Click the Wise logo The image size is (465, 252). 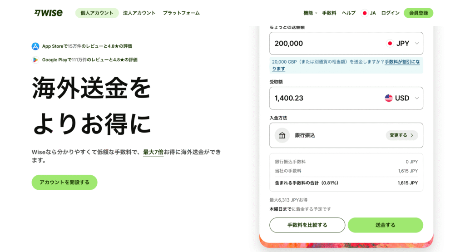point(48,13)
